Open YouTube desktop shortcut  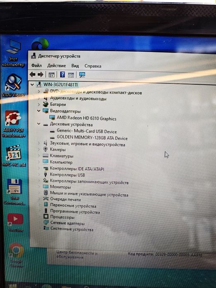pos(16,222)
